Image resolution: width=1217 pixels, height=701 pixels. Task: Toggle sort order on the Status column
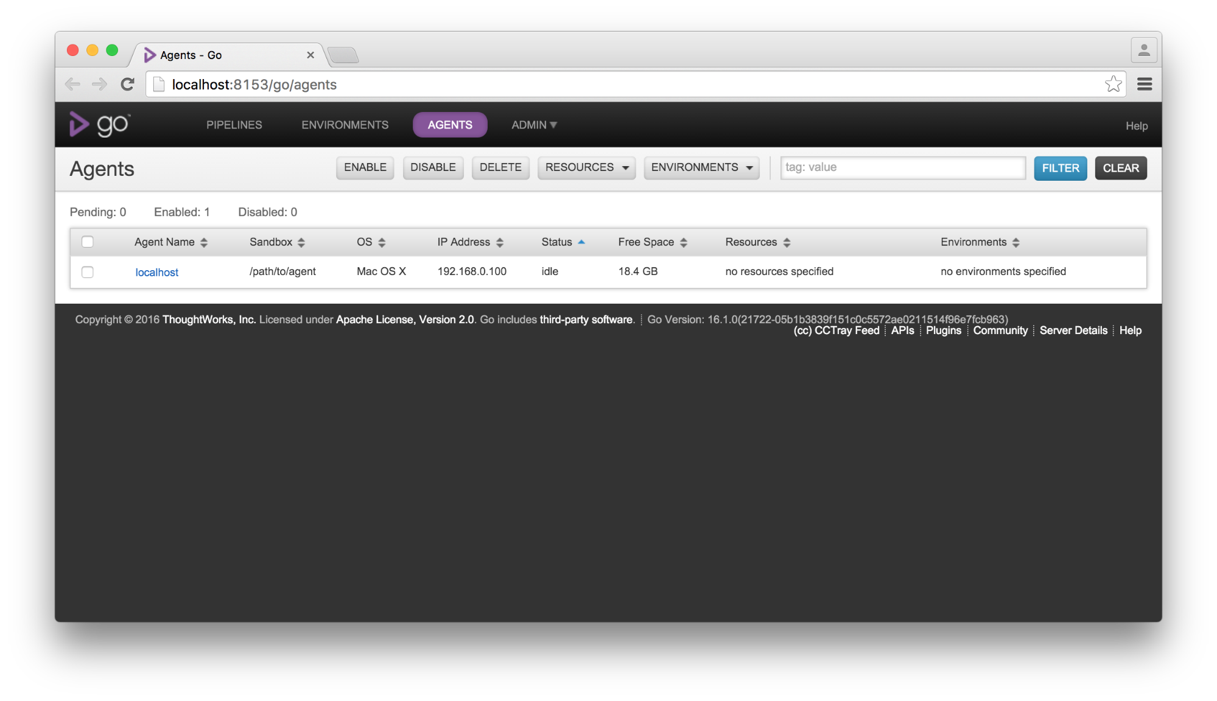(581, 242)
